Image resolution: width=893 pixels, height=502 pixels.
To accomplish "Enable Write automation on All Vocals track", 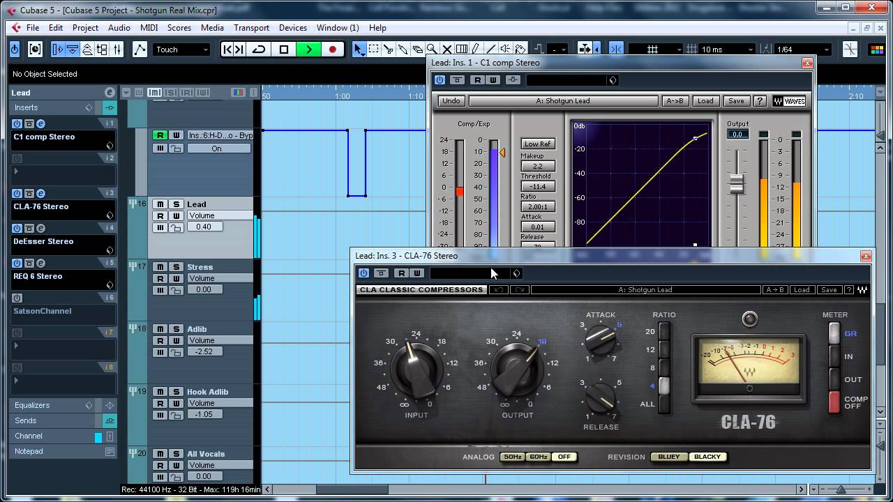I will 177,465.
